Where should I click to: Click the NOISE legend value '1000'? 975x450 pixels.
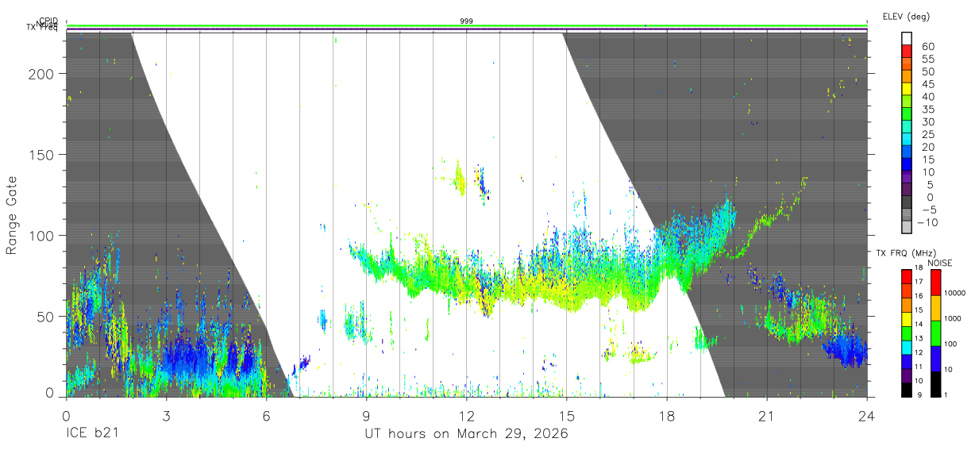(953, 318)
